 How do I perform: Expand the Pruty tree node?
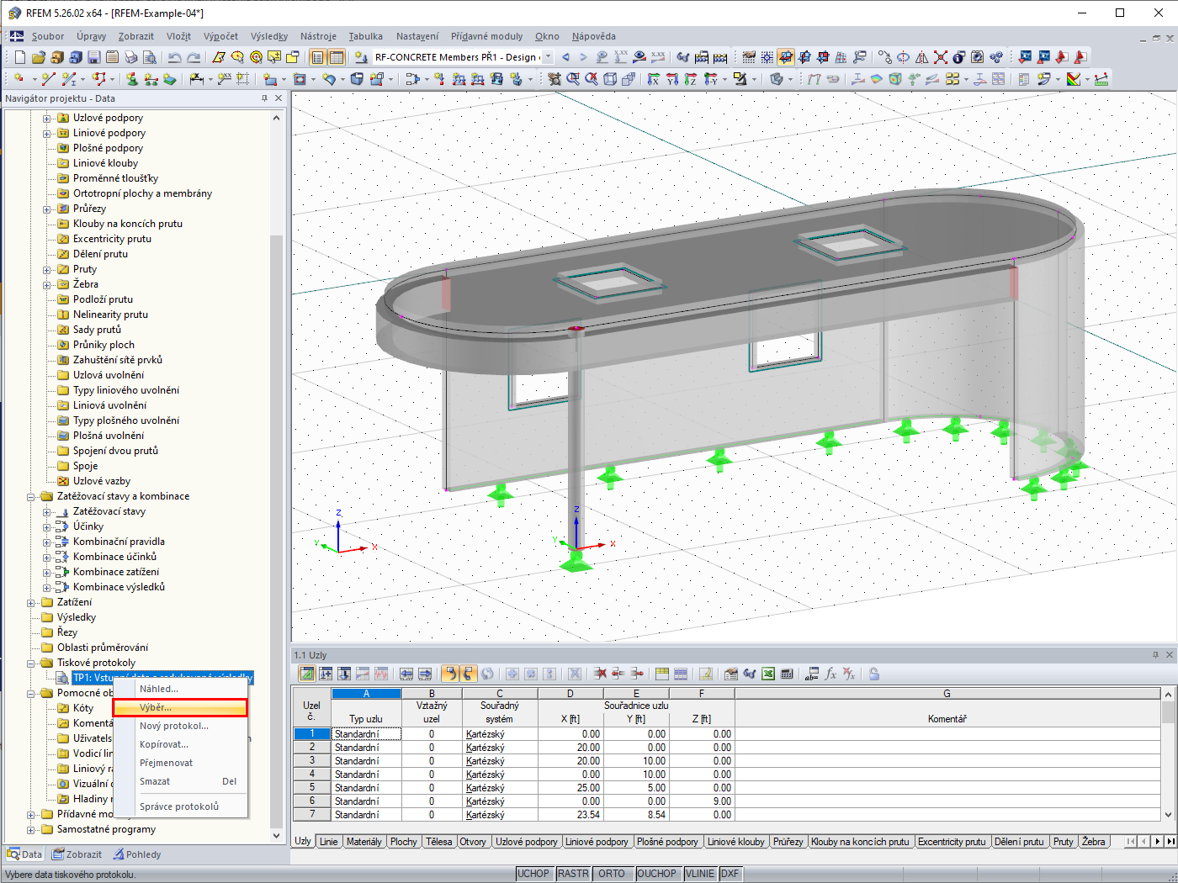point(47,269)
